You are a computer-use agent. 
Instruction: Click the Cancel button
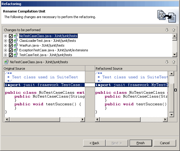pyautogui.click(x=165, y=143)
